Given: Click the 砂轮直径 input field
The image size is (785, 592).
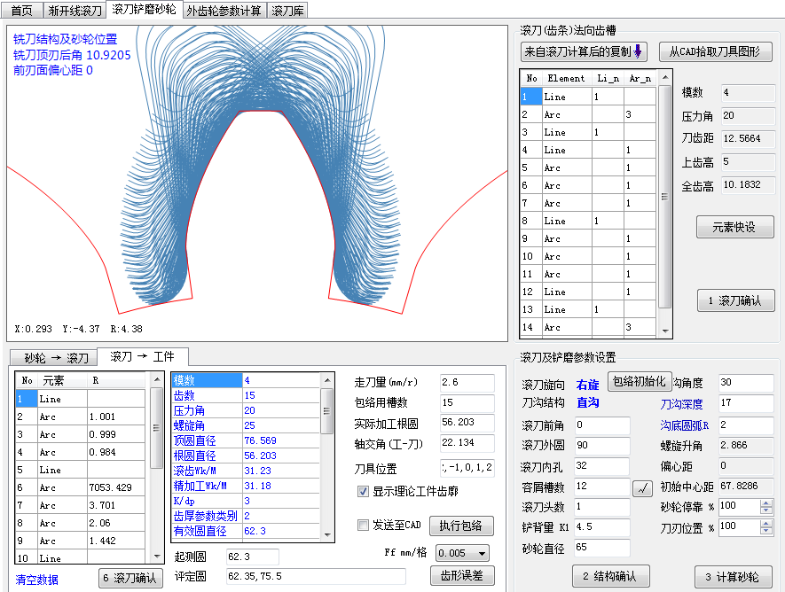Looking at the screenshot, I should click(601, 548).
